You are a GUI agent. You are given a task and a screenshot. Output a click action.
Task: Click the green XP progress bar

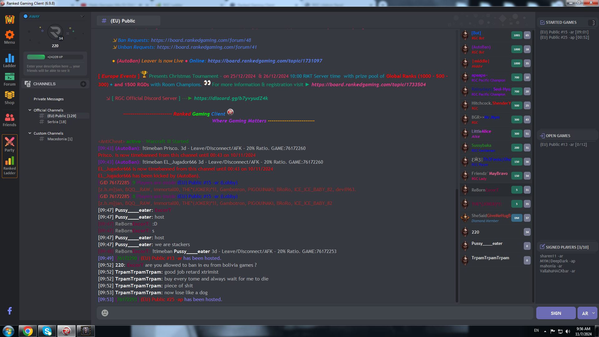click(x=36, y=57)
